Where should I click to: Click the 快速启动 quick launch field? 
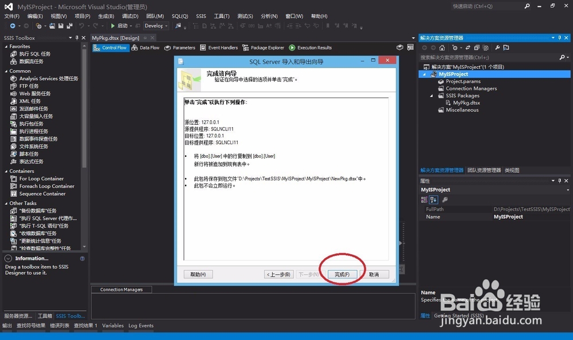(486, 6)
